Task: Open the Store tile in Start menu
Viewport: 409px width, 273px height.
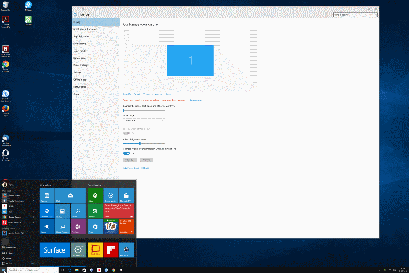Action: coord(95,227)
